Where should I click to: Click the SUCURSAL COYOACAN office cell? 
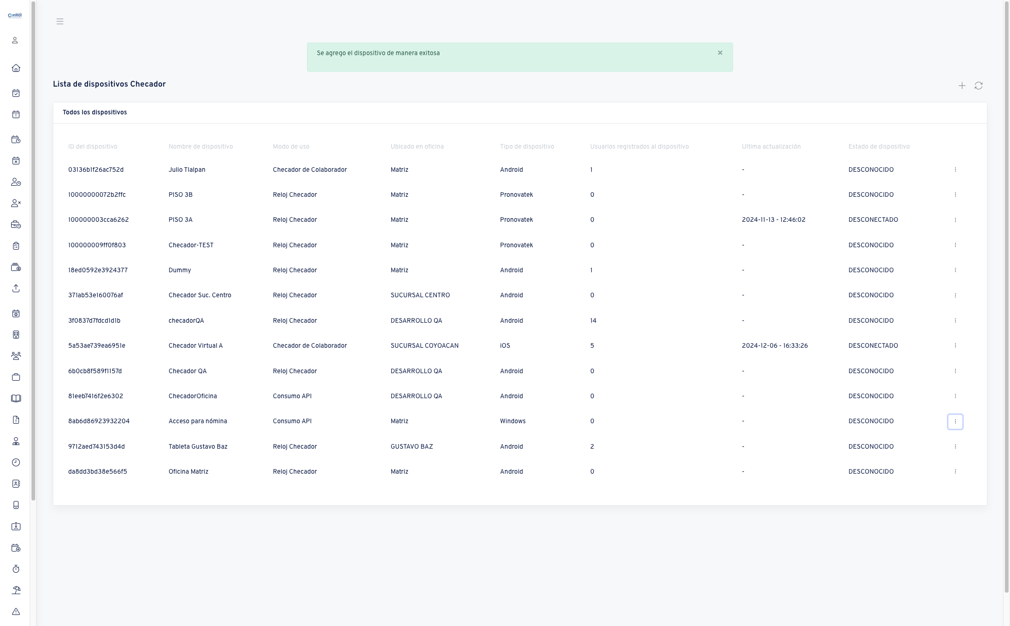click(425, 346)
